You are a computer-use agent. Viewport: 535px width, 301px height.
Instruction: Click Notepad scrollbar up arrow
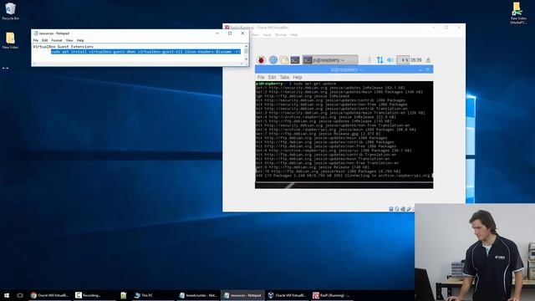point(246,46)
